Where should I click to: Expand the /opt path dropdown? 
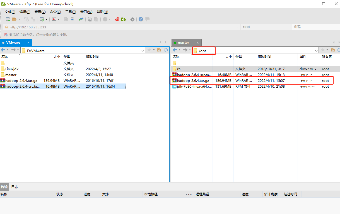[x=316, y=51]
